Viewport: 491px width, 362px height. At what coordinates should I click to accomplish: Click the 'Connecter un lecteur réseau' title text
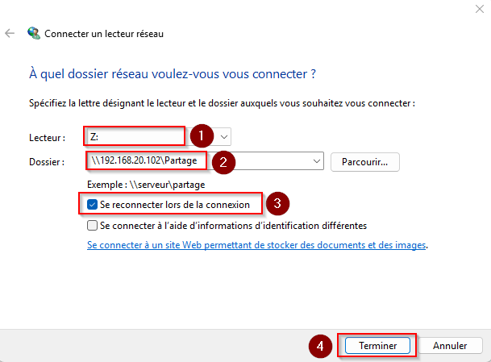tap(106, 35)
